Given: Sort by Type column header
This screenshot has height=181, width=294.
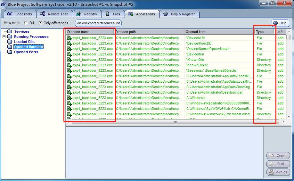Looking at the screenshot, I should click(x=265, y=32).
